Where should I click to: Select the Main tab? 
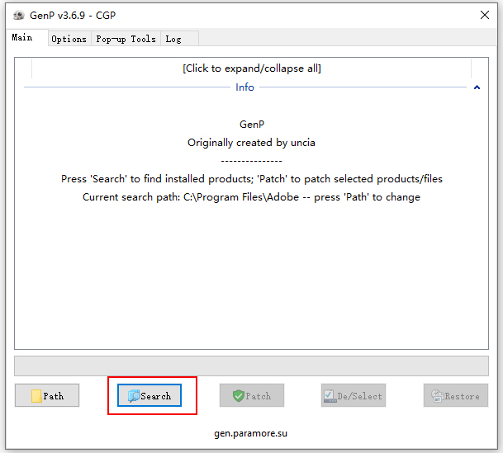click(27, 37)
